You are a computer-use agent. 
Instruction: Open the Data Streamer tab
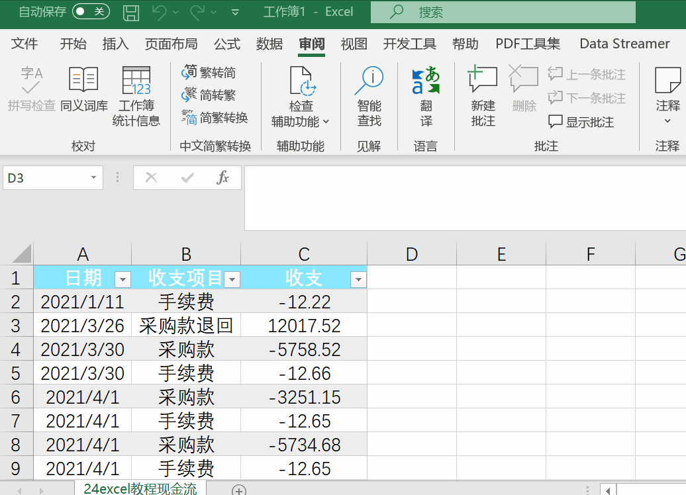coord(624,44)
